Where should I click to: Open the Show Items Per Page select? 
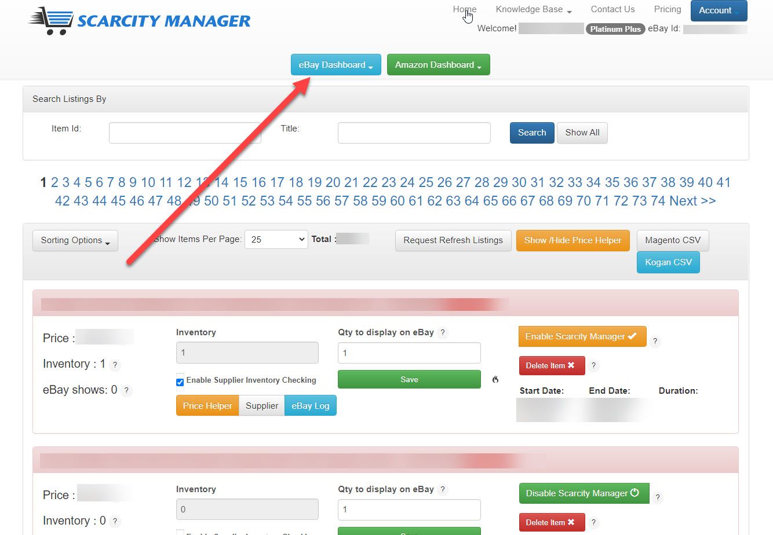point(276,239)
